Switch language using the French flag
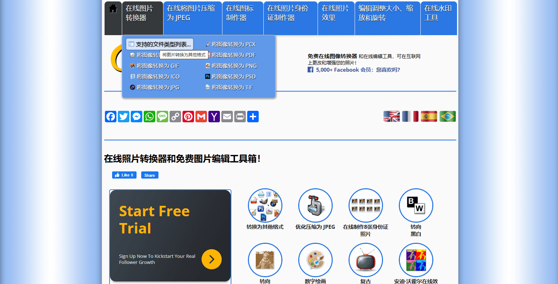 coord(410,116)
